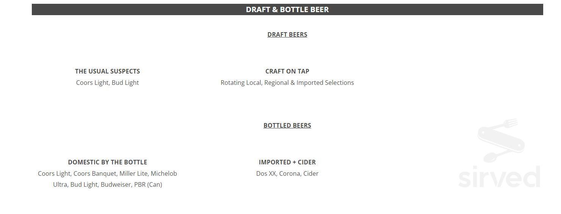The height and width of the screenshot is (214, 561).
Task: Click the Draft & Bottle Beer header bar
Action: 287,9
